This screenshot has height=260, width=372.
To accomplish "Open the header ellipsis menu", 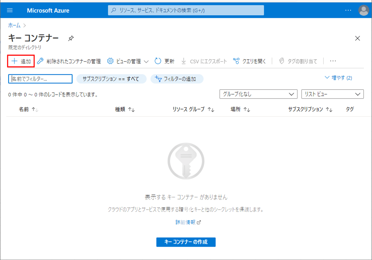I will click(x=348, y=10).
